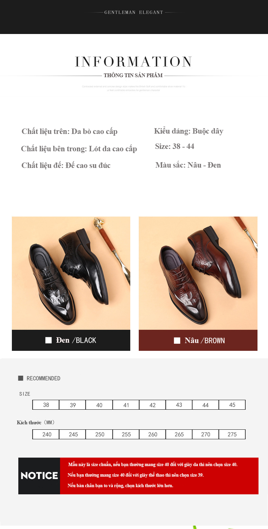This screenshot has width=268, height=529.
Task: Click the THÔNG TIN SẢN PHẨM subtitle
Action: [x=133, y=75]
